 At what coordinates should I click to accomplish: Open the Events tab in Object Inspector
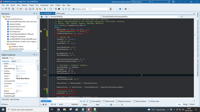coord(14,61)
